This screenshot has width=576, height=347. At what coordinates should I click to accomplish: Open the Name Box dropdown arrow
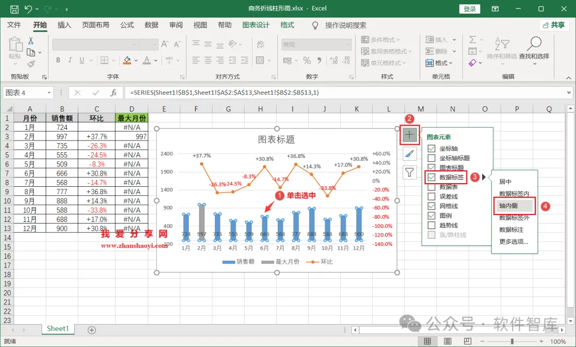coord(49,93)
